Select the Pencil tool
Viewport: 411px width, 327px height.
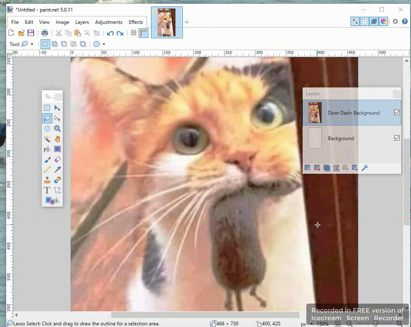[x=47, y=170]
